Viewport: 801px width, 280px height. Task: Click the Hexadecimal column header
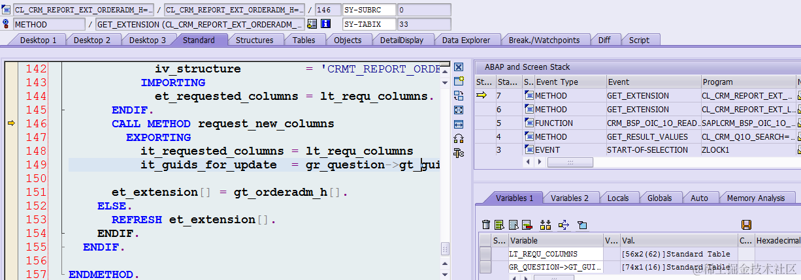(777, 240)
